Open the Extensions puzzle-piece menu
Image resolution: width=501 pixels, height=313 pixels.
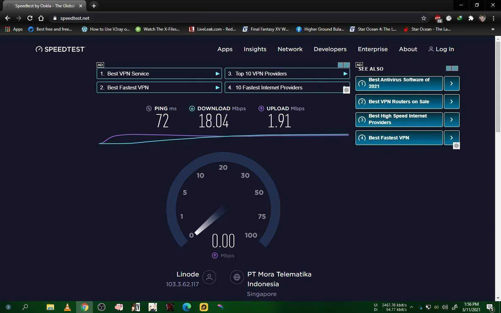point(471,18)
